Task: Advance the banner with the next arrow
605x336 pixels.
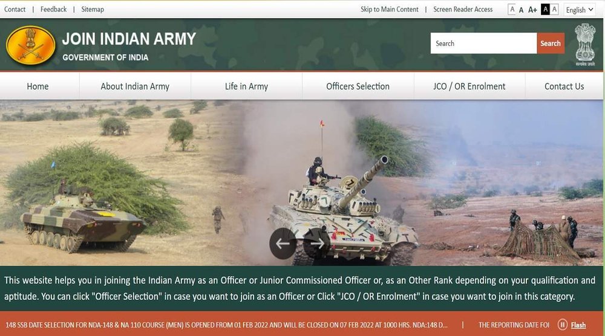Action: pyautogui.click(x=317, y=243)
